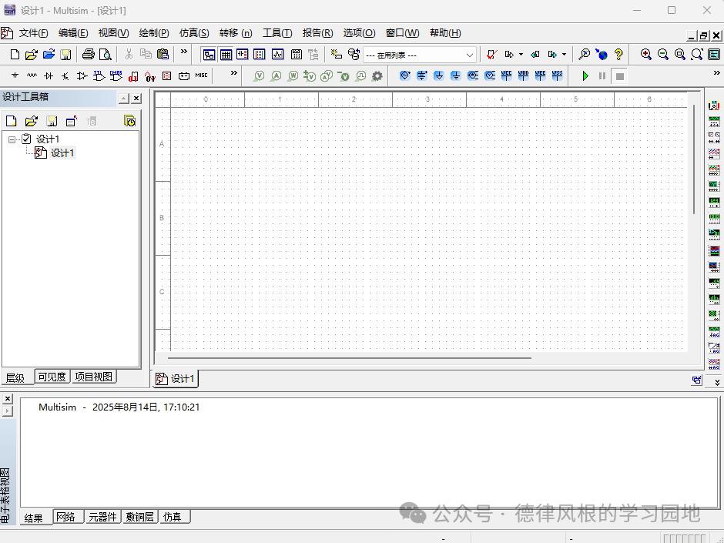Viewport: 724px width, 543px height.
Task: Open the MISC components group
Action: (x=201, y=75)
